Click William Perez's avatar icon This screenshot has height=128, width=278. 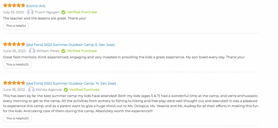32,51
